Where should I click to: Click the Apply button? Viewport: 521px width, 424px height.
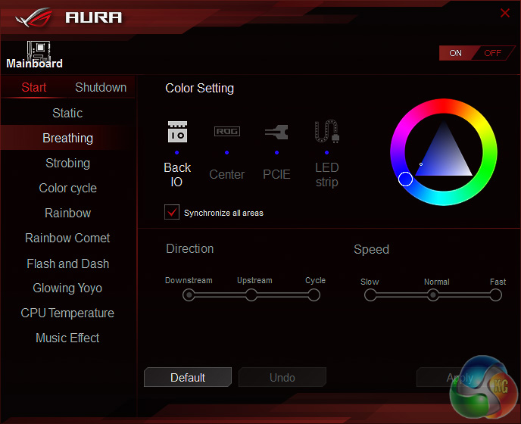click(460, 378)
